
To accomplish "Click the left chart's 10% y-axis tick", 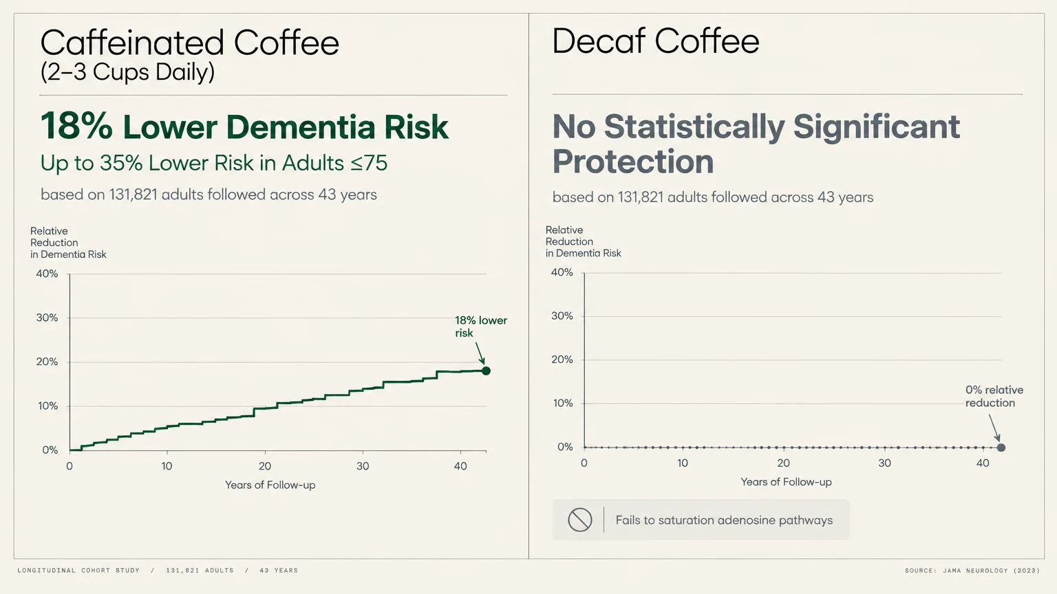I will click(x=47, y=406).
